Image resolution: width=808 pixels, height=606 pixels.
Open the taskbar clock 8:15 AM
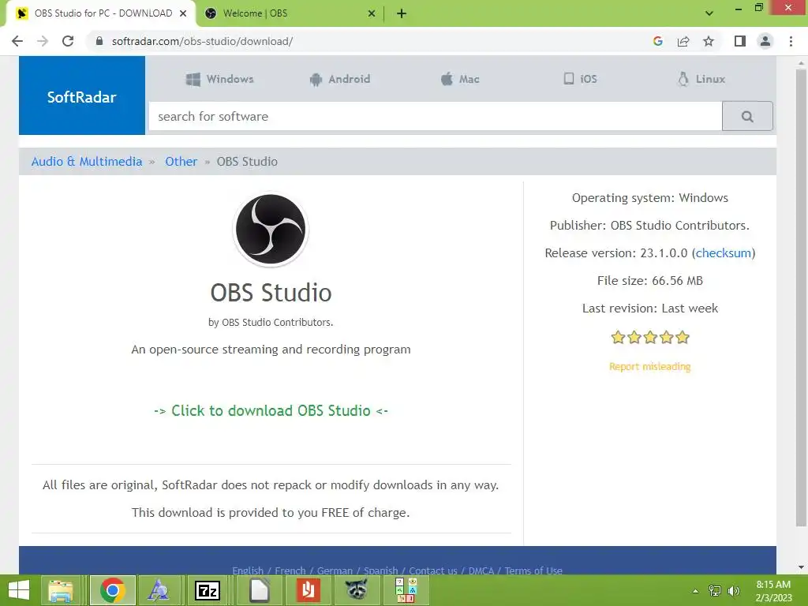click(773, 591)
